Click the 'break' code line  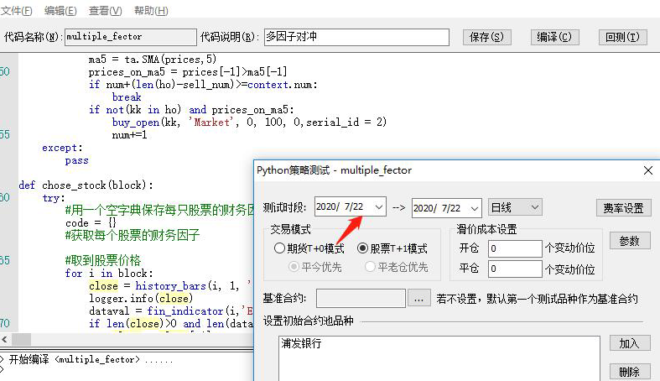(x=127, y=97)
